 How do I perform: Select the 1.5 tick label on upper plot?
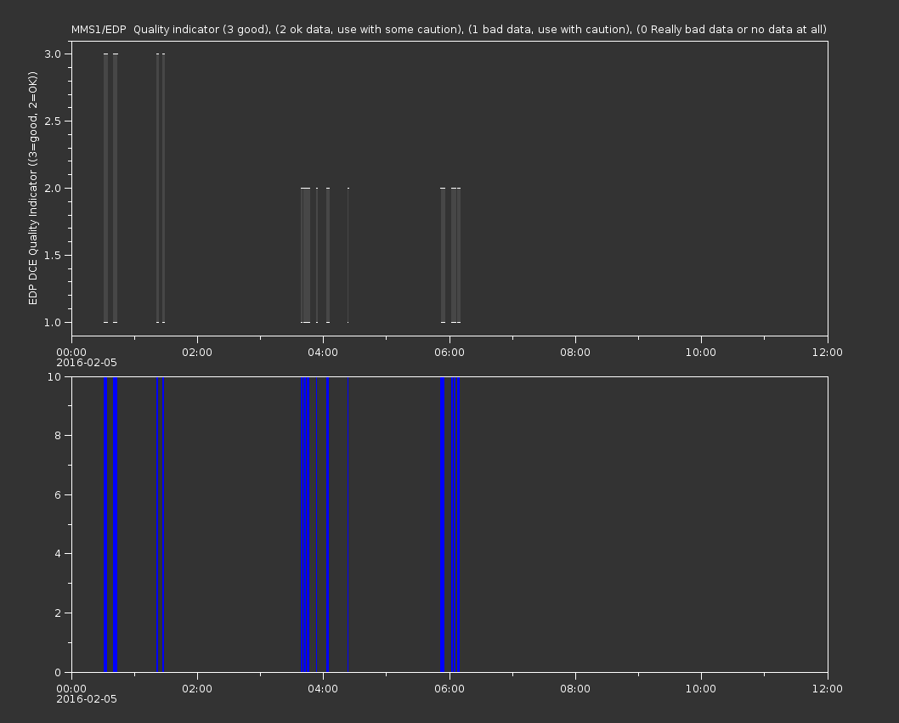(53, 255)
